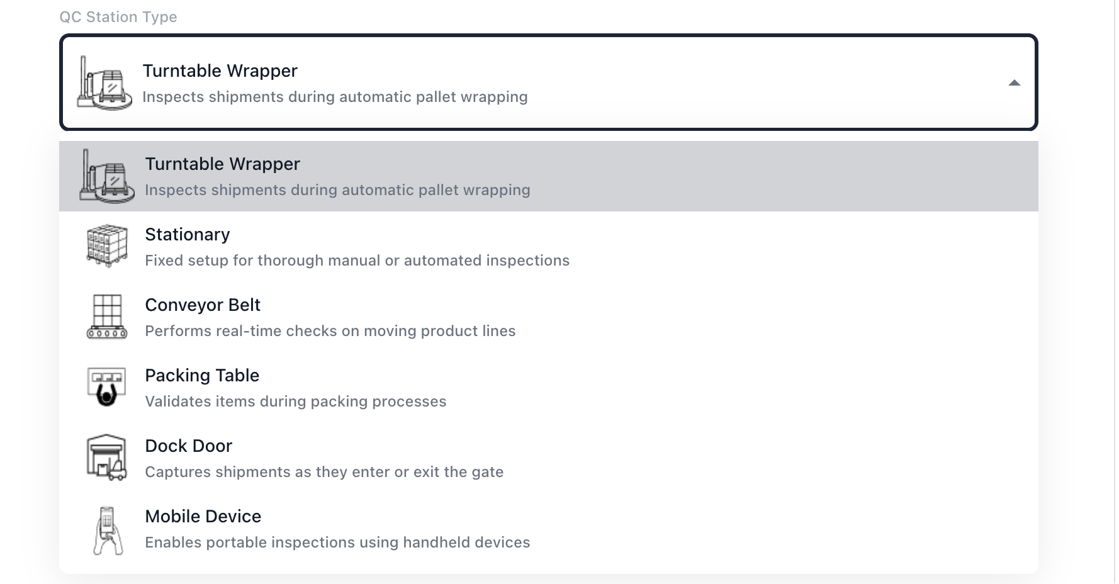Click 'Fixed setup for thorough manual' description
The width and height of the screenshot is (1119, 584).
pyautogui.click(x=357, y=261)
